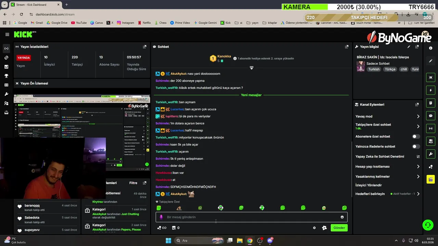Open the Canva bookmark
Viewport: 438px width, 246px height.
pyautogui.click(x=96, y=23)
